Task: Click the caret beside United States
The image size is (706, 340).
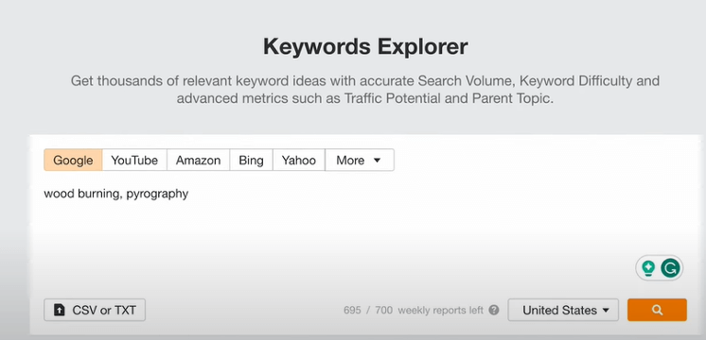Action: coord(606,310)
